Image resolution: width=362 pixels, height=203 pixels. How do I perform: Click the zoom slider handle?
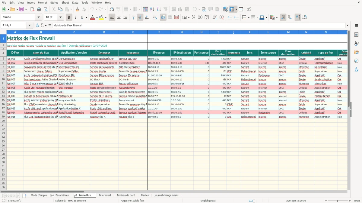pyautogui.click(x=338, y=201)
